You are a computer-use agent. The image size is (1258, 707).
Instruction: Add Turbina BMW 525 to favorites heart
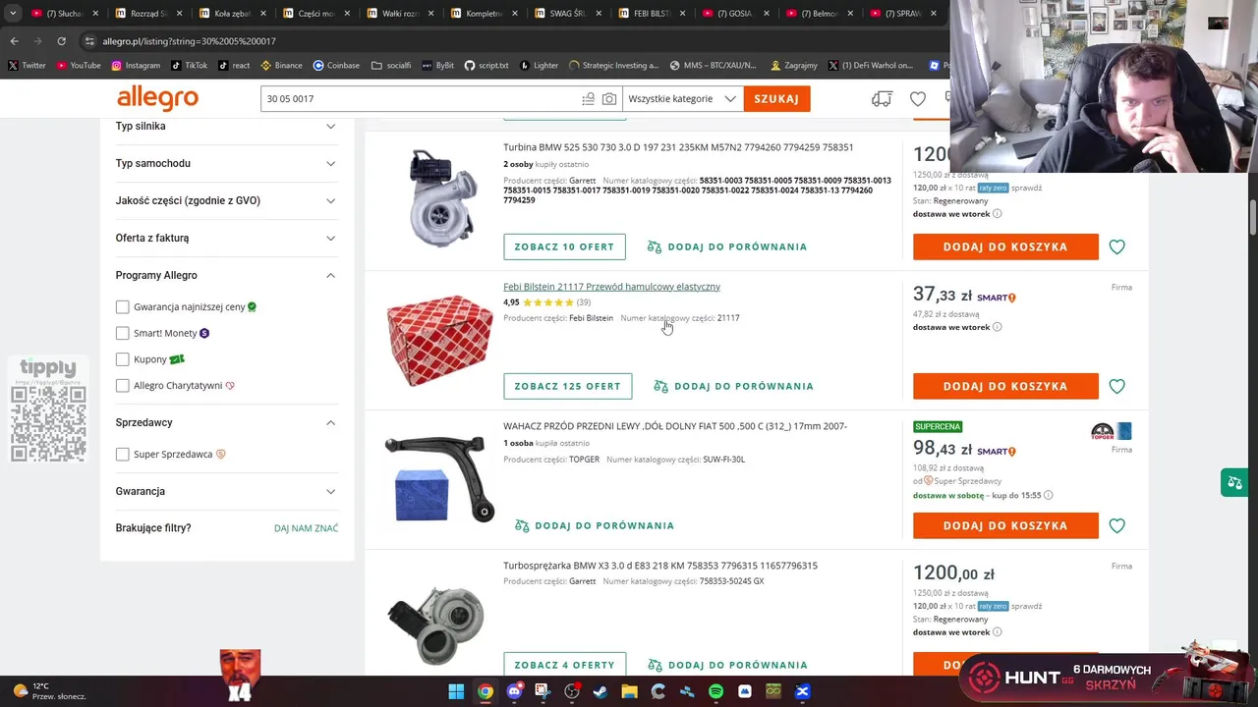point(1116,246)
